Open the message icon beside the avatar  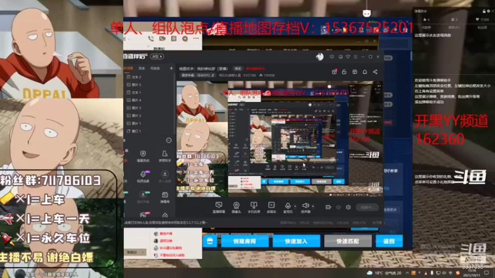[332, 57]
